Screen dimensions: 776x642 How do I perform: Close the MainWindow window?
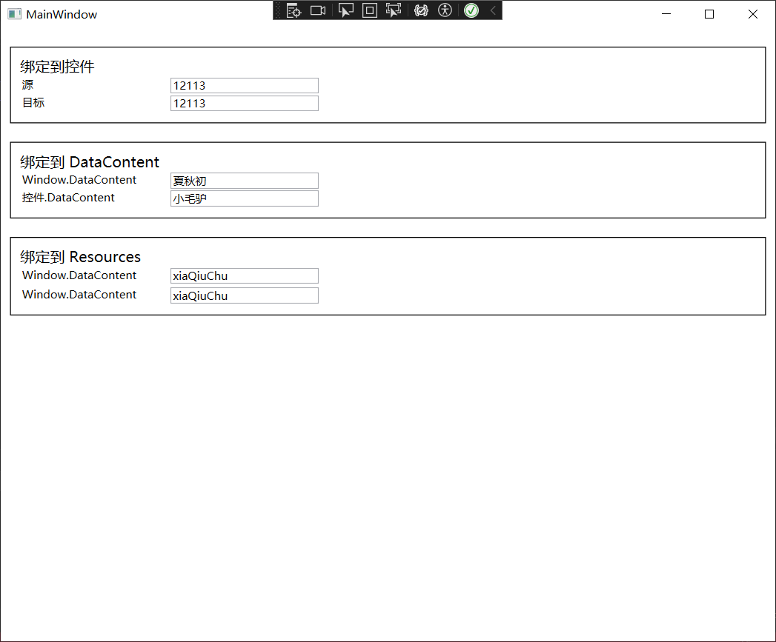pos(753,14)
